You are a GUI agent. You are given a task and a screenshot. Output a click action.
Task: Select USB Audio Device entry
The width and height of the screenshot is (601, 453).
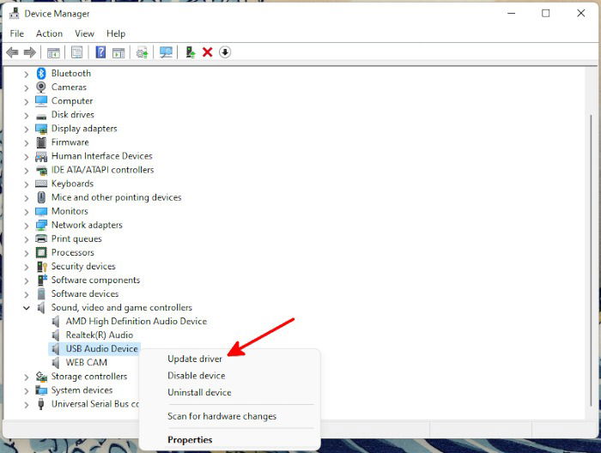coord(101,349)
